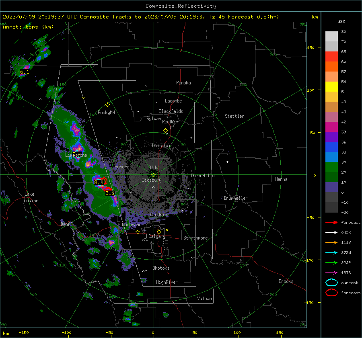Click the 'Annot: tops (km)' annotation text
This screenshot has width=362, height=338.
coord(28,27)
